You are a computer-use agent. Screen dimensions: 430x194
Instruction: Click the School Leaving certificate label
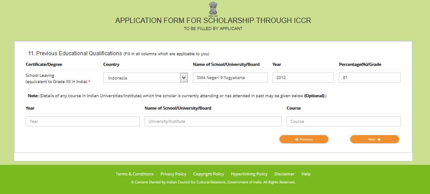coord(40,76)
